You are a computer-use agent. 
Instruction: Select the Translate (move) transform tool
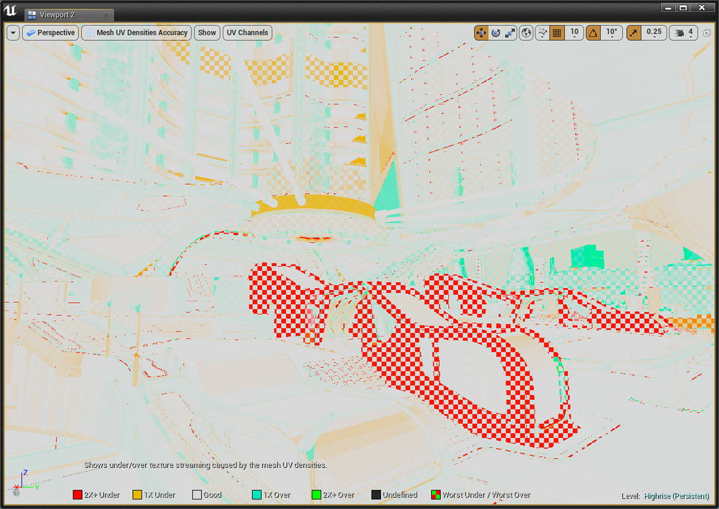[x=481, y=33]
